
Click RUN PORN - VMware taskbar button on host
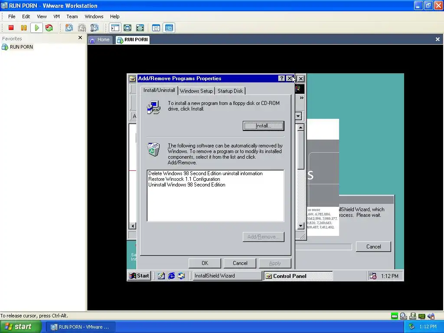pos(80,327)
